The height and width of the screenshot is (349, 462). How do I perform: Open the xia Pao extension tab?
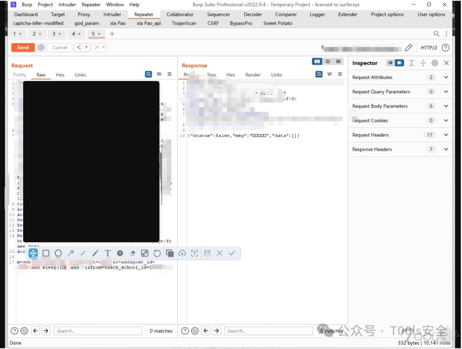coord(118,23)
